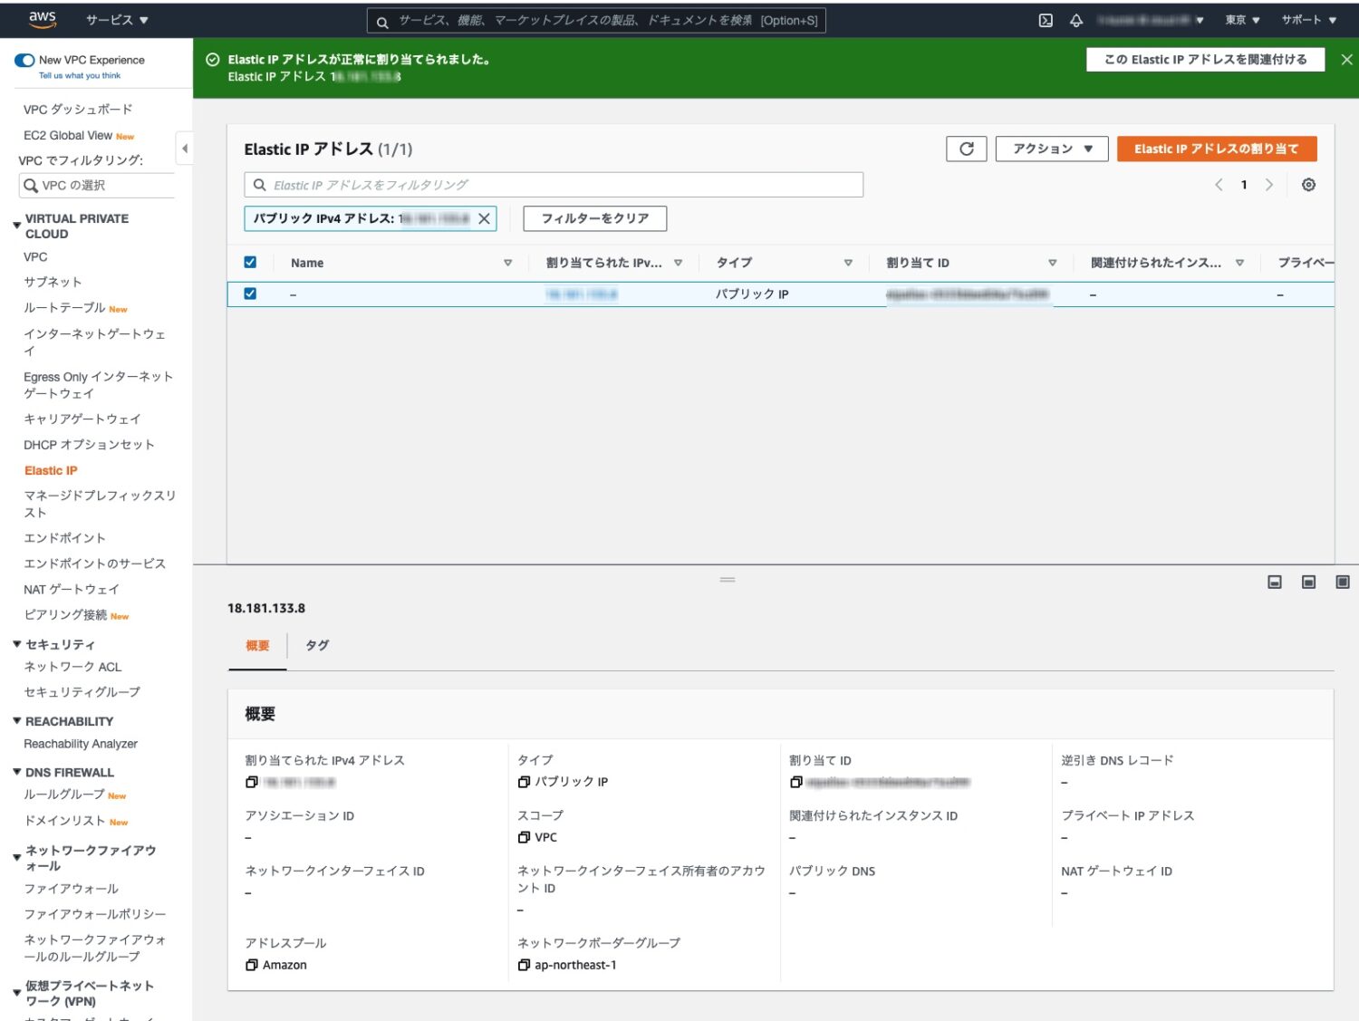Click the AWS logo home icon
Viewport: 1359px width, 1021px height.
tap(43, 20)
